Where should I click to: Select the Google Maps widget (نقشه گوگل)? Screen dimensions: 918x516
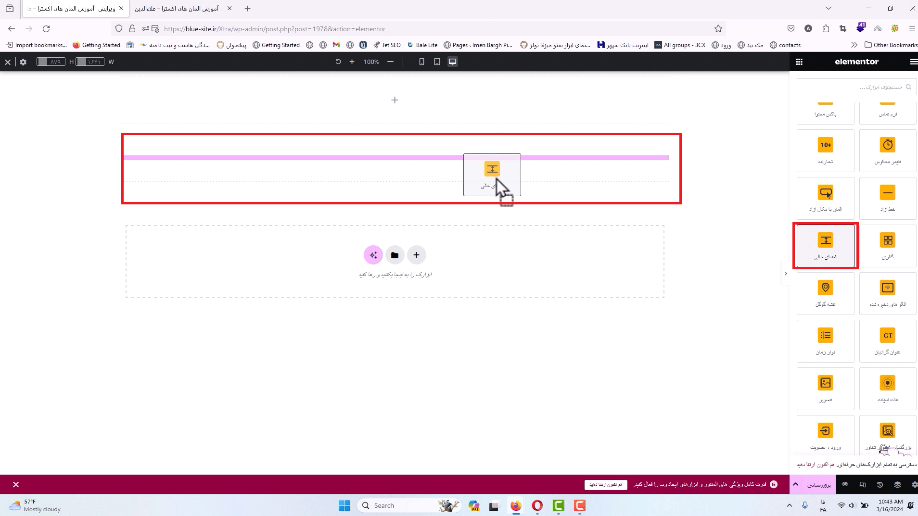[x=825, y=293]
